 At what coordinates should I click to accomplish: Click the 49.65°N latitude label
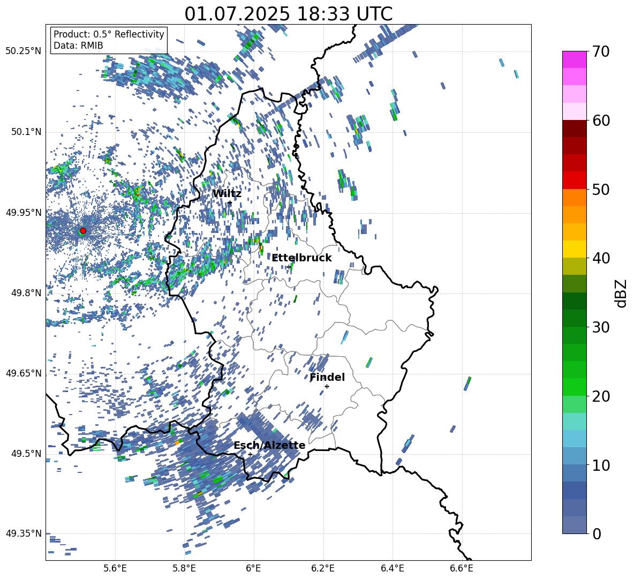24,373
